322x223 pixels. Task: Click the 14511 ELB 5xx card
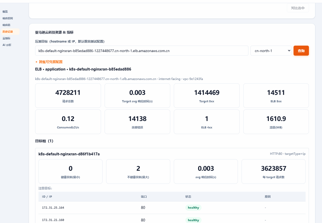276,96
